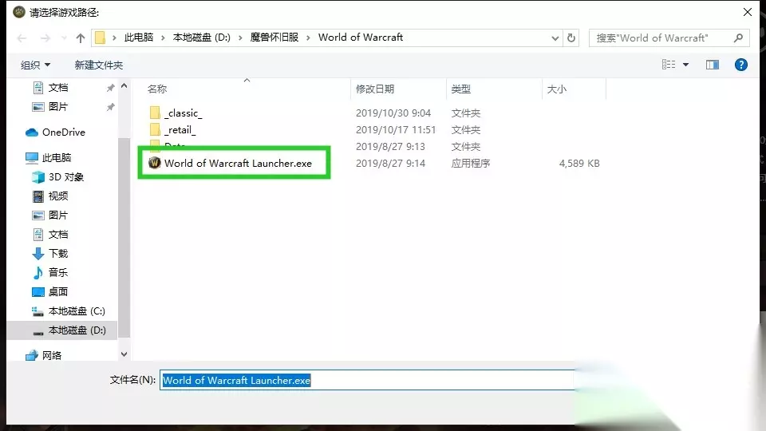Select the _classic_ folder
The image size is (766, 431).
pyautogui.click(x=184, y=113)
